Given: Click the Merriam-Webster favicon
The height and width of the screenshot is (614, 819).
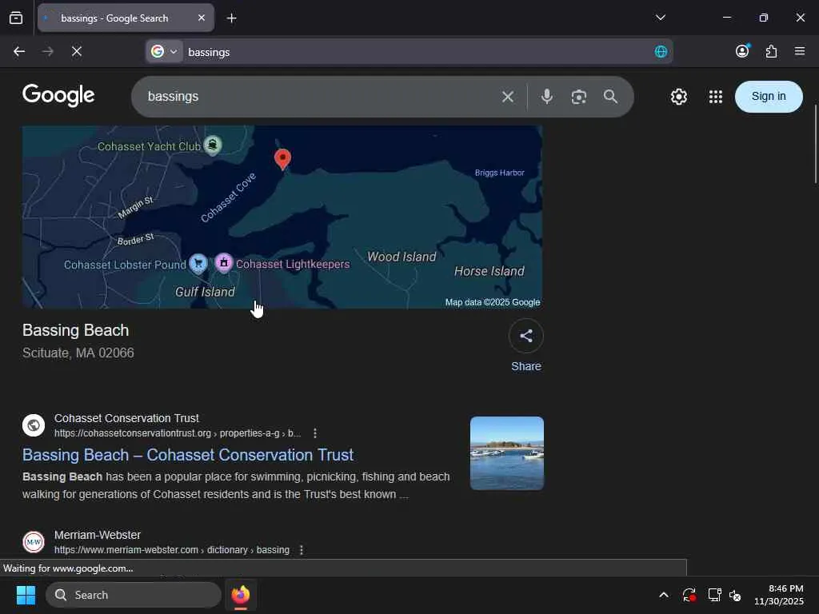Looking at the screenshot, I should [34, 542].
